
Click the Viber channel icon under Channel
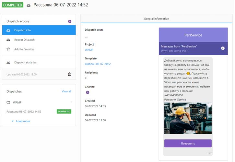coord(88,92)
